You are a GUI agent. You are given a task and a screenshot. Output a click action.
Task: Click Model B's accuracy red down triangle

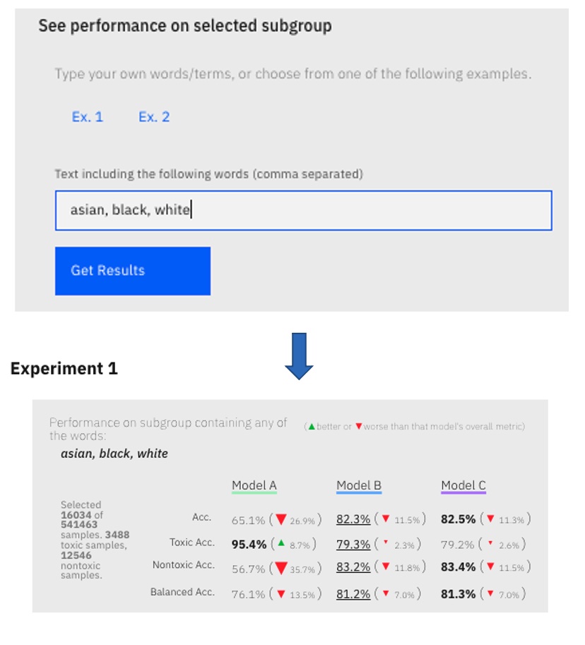coord(386,519)
